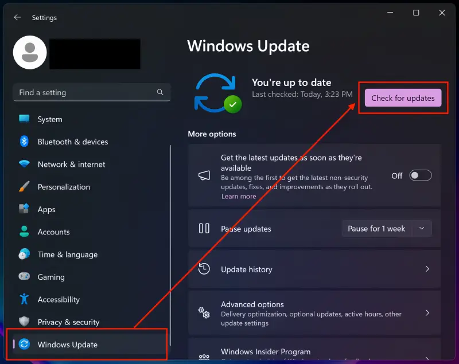Click the large update status sync icon
The width and height of the screenshot is (459, 364).
tap(218, 93)
